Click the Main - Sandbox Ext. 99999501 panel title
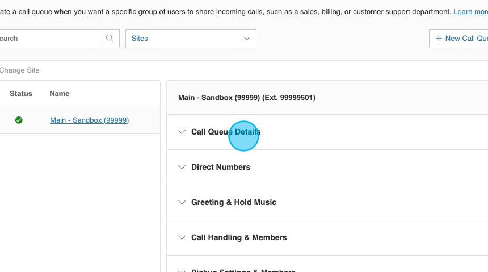 (x=247, y=98)
